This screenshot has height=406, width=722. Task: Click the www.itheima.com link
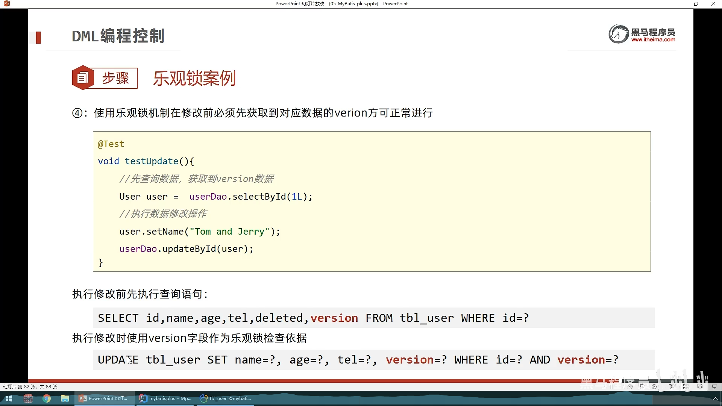[653, 39]
